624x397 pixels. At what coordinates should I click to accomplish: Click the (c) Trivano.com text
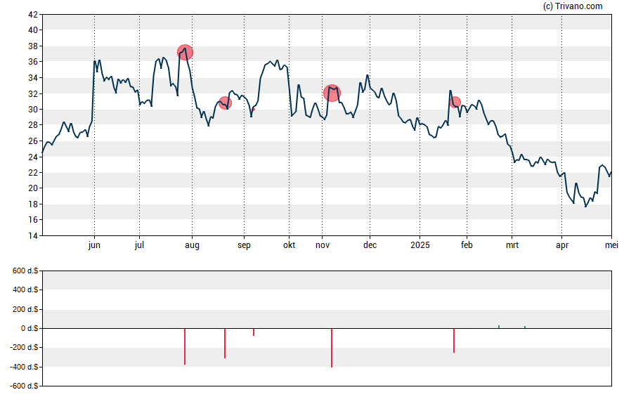[573, 6]
